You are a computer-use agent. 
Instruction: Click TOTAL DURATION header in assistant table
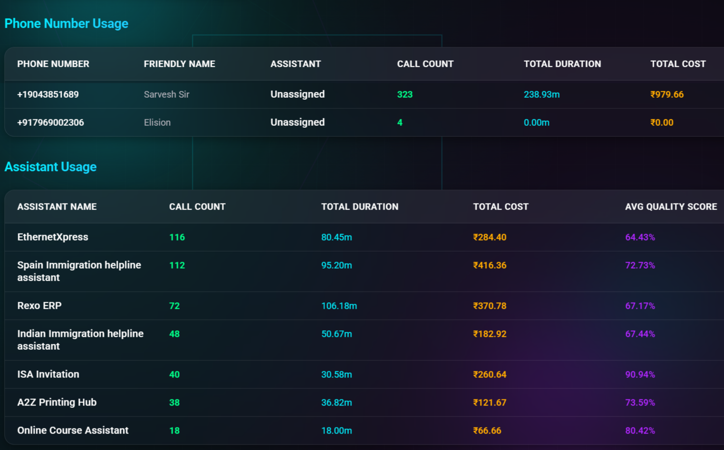click(359, 206)
